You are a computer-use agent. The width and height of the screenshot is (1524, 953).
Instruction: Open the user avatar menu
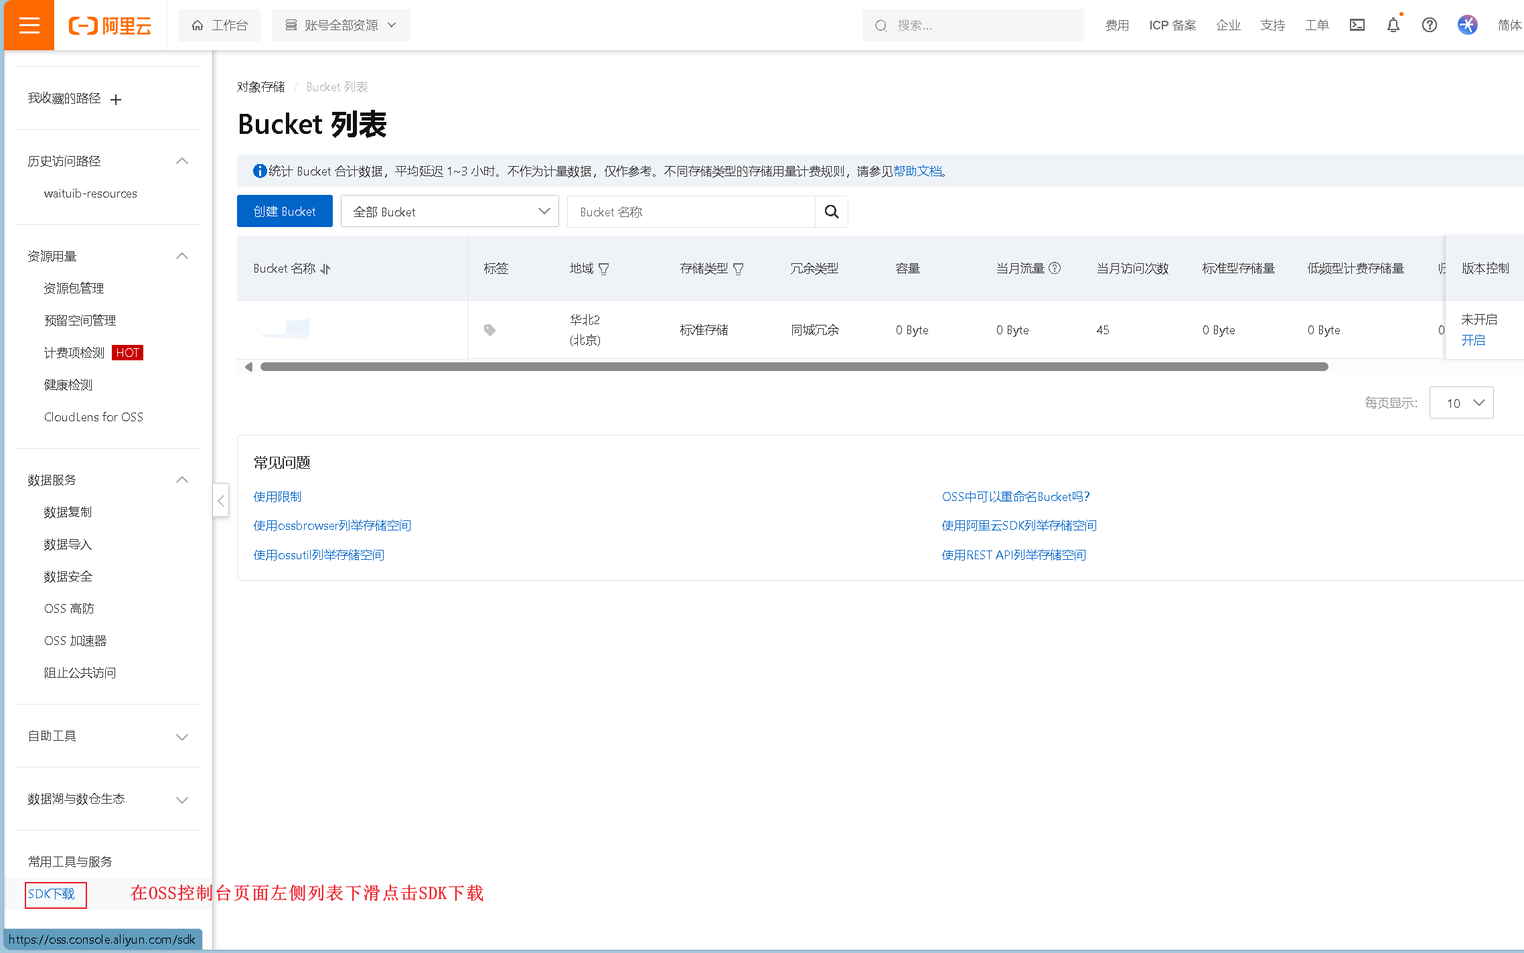[1467, 25]
